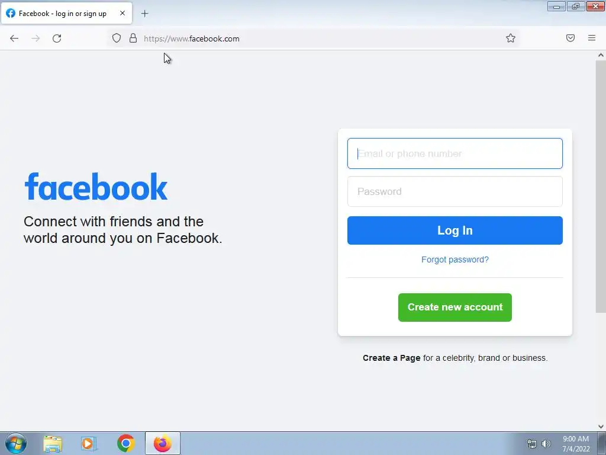The image size is (606, 455).
Task: Open the Save to Pocket icon
Action: [x=570, y=38]
